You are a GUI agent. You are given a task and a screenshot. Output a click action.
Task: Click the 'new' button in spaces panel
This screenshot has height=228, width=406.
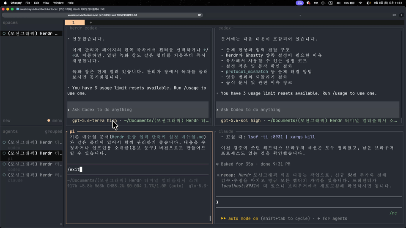pyautogui.click(x=6, y=120)
